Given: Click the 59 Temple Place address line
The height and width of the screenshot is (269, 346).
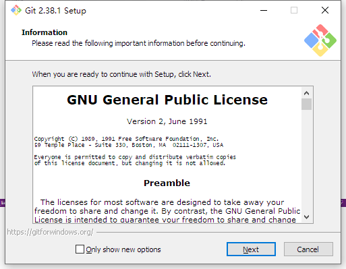Looking at the screenshot, I should coord(129,145).
